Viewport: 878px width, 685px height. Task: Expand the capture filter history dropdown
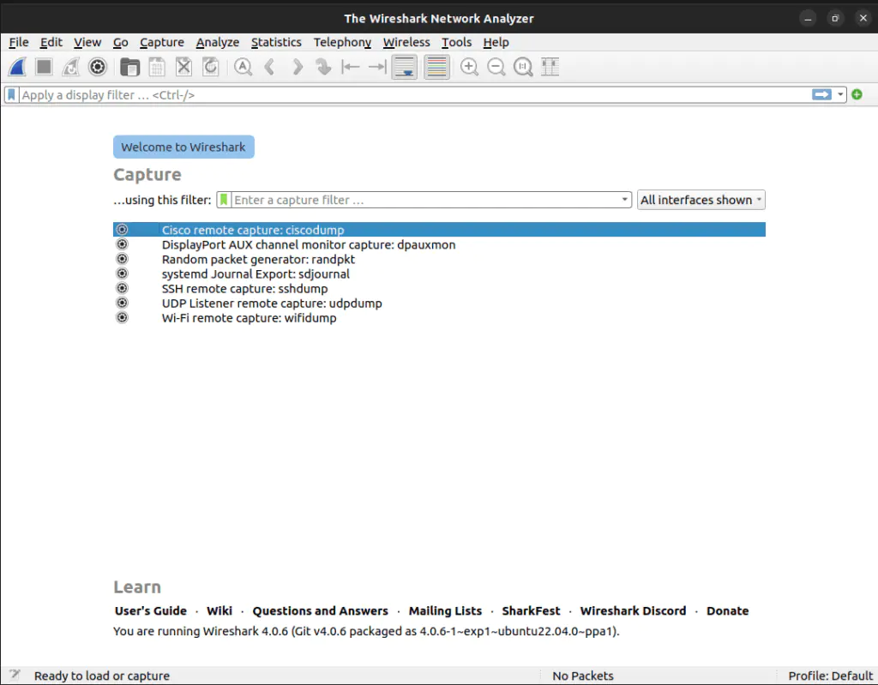click(x=625, y=200)
